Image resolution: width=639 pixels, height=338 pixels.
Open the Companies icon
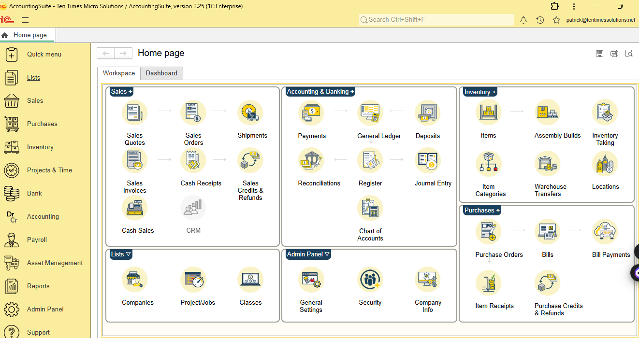point(135,280)
